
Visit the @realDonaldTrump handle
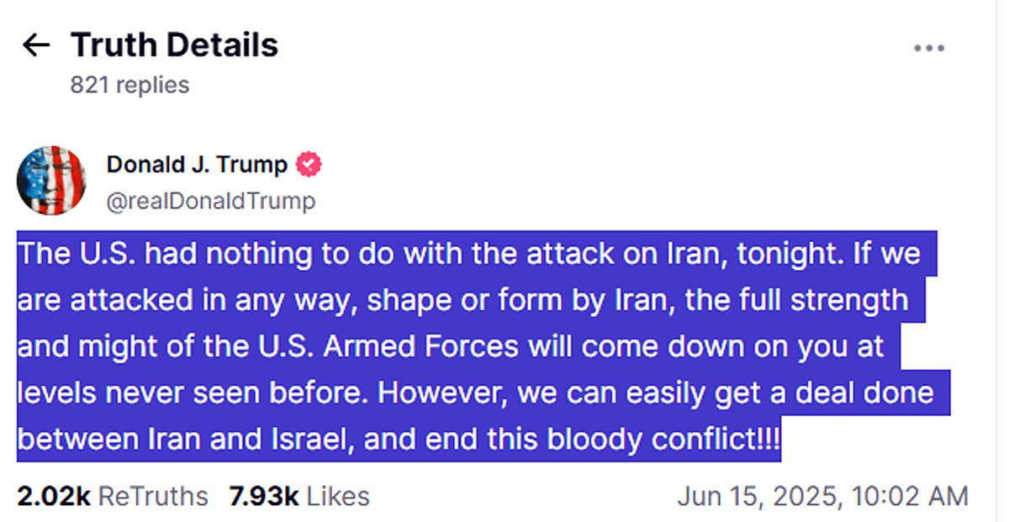tap(211, 201)
